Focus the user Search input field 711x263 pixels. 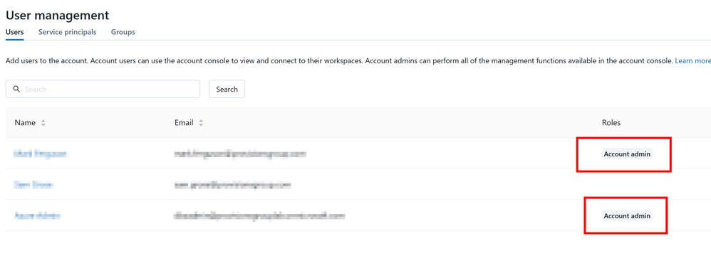point(103,89)
